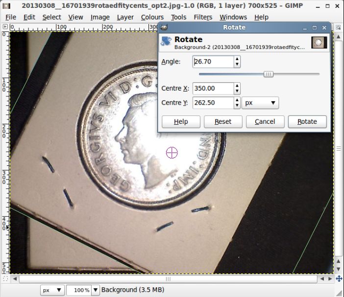
Task: Open the status bar px unit dropdown
Action: [x=52, y=290]
